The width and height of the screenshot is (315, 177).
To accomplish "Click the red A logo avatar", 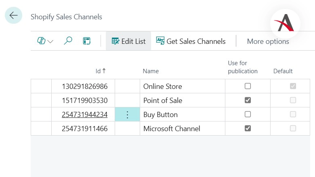I will click(285, 23).
